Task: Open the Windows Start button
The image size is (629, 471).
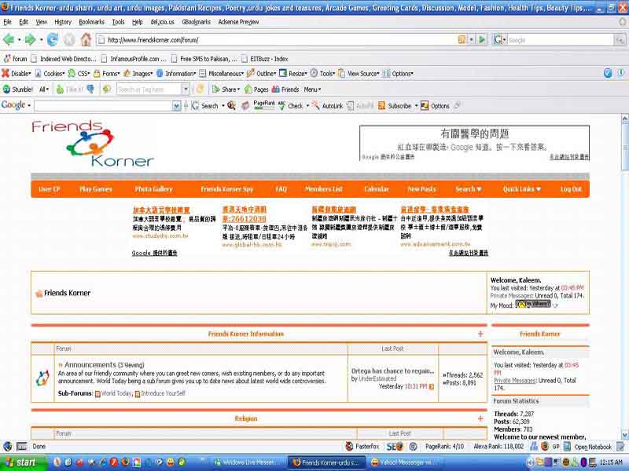Action: pyautogui.click(x=24, y=462)
